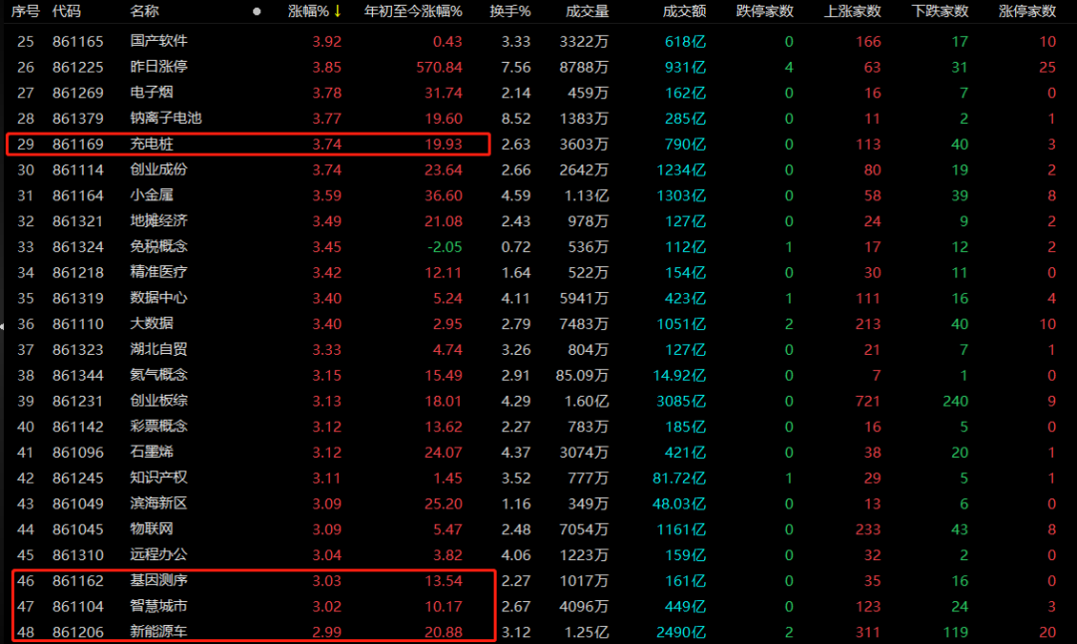
Task: Click the 成交量 column header
Action: coord(586,11)
